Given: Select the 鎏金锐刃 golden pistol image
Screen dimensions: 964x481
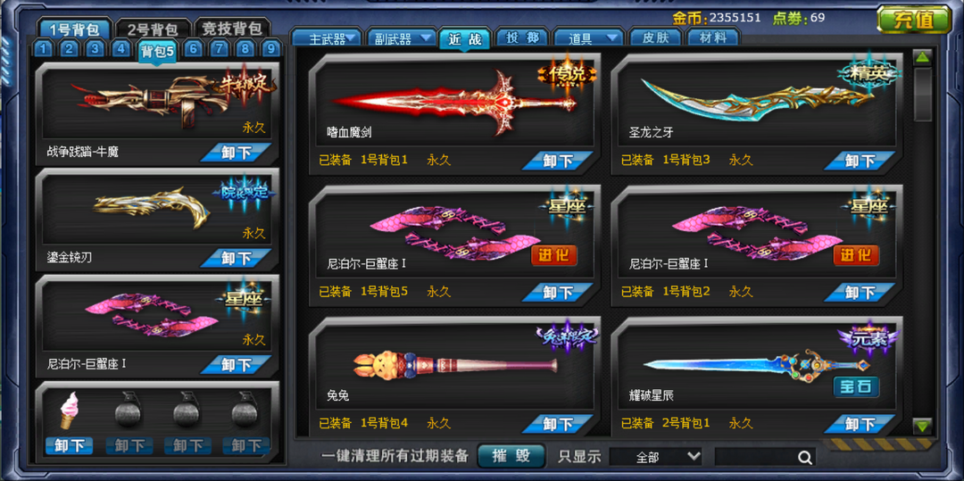Looking at the screenshot, I should click(152, 208).
